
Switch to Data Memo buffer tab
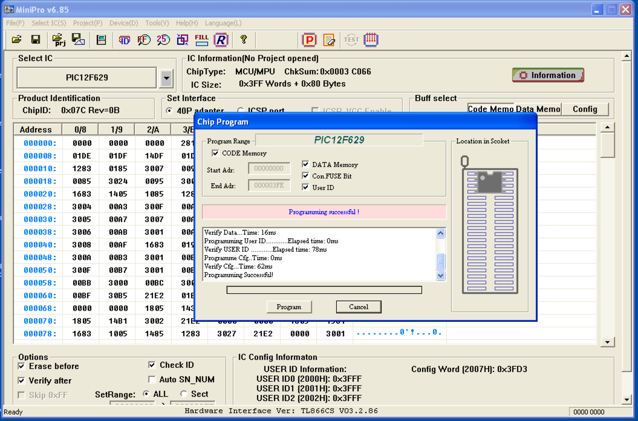pyautogui.click(x=538, y=109)
